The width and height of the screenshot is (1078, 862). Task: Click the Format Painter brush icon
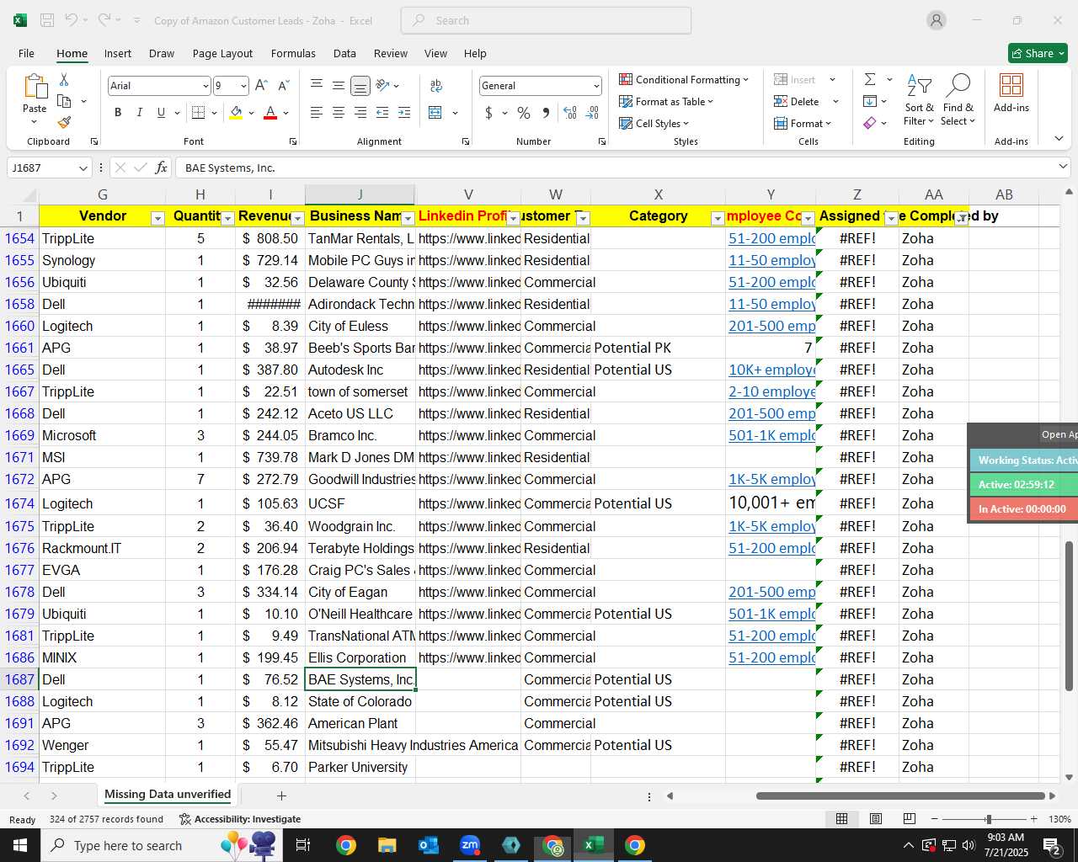pos(64,122)
